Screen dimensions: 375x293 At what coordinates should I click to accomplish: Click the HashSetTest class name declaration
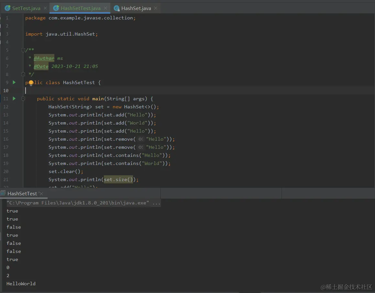coord(79,83)
